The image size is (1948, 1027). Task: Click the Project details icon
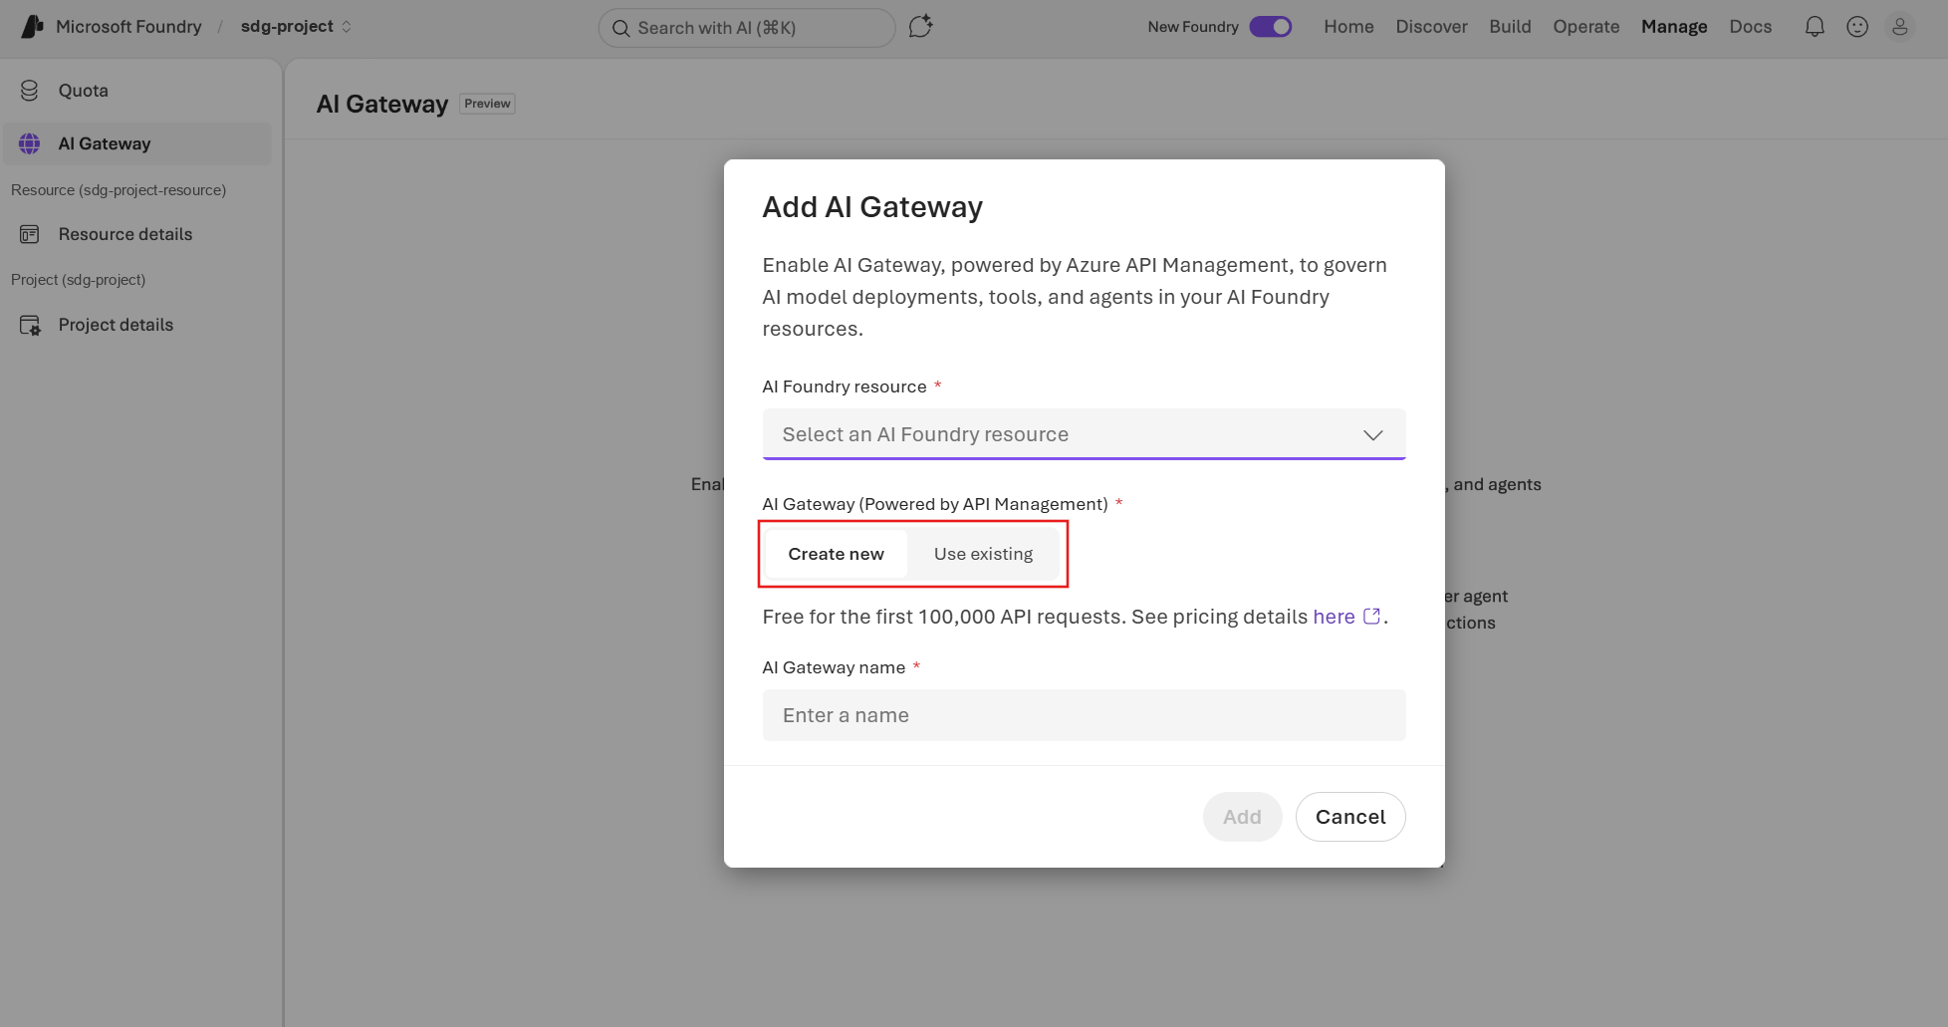point(30,325)
